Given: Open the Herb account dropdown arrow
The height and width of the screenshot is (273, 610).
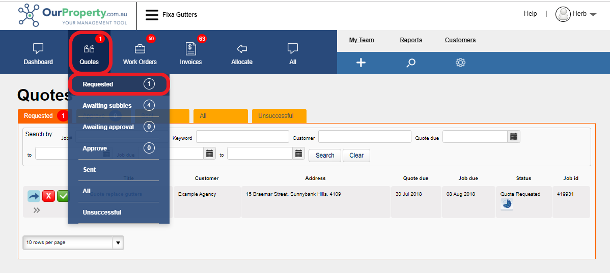Looking at the screenshot, I should coord(593,15).
